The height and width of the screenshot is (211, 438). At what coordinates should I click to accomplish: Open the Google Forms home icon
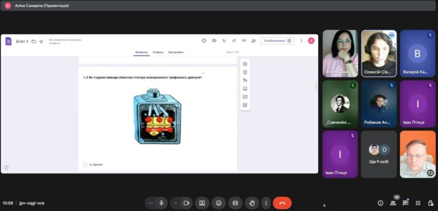click(9, 42)
